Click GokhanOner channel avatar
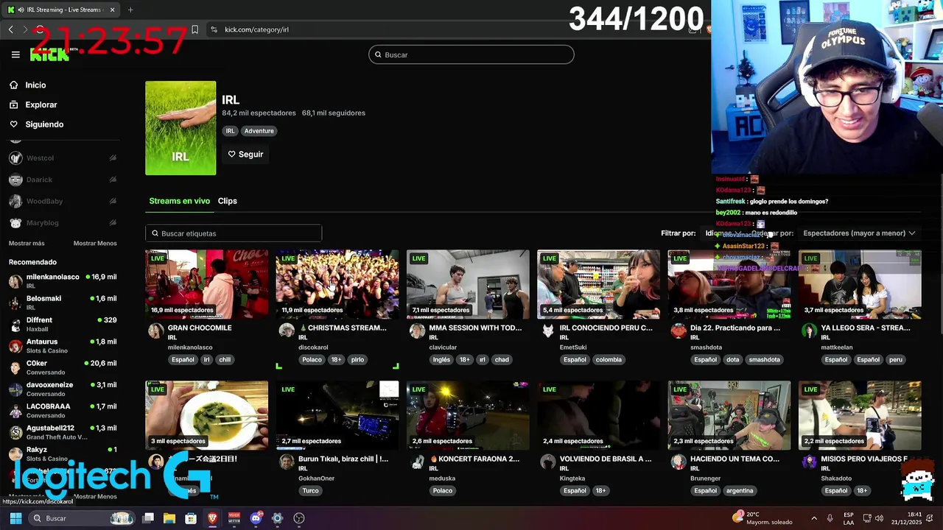Screen dimensions: 943x530 (287, 462)
